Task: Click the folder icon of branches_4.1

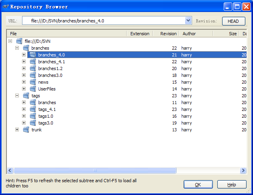Action: coord(33,62)
